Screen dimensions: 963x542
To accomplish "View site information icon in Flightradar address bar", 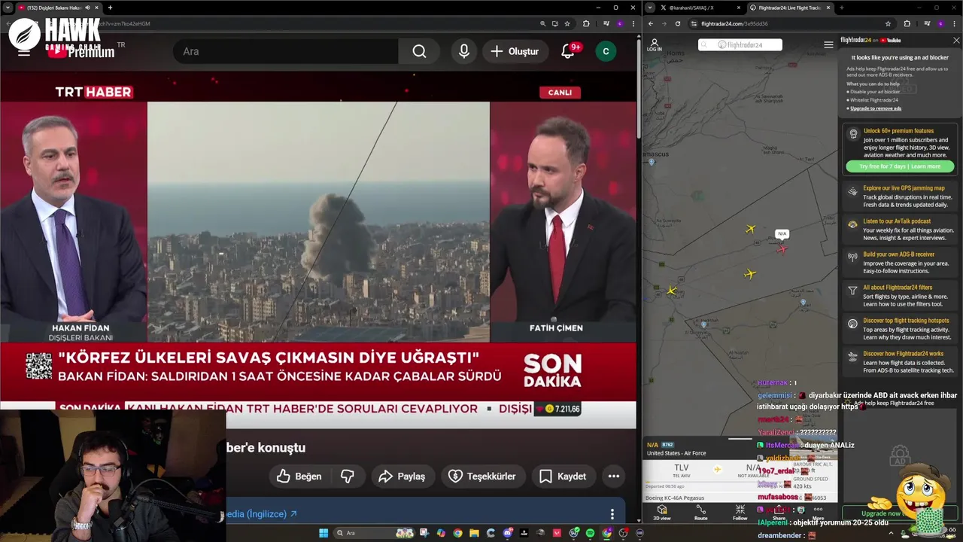I will pyautogui.click(x=693, y=23).
